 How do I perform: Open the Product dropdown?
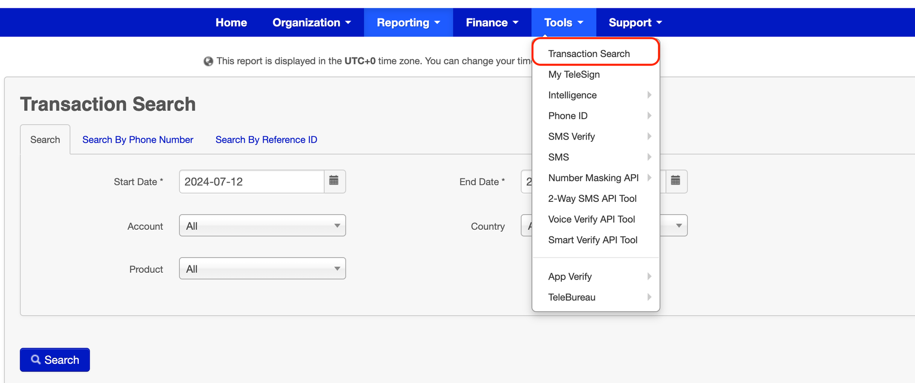click(x=262, y=269)
